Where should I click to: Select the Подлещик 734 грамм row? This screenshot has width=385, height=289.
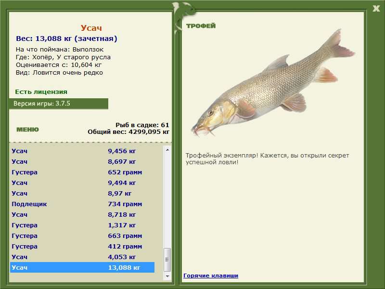[82, 204]
